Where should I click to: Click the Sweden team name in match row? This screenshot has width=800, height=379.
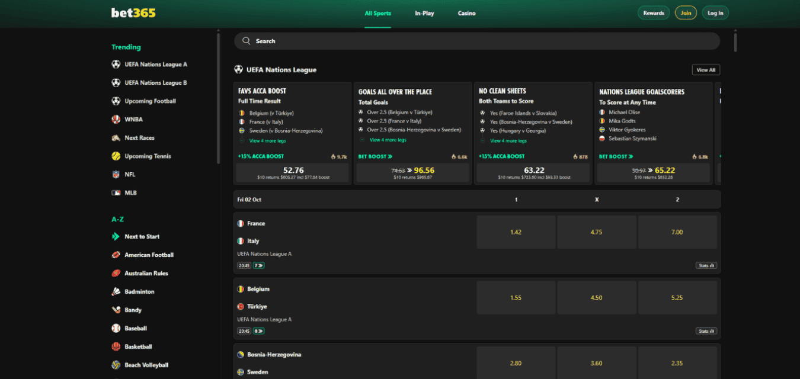(257, 372)
